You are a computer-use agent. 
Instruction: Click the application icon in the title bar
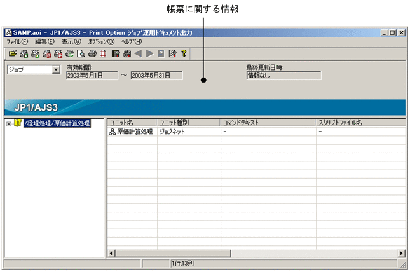point(8,32)
